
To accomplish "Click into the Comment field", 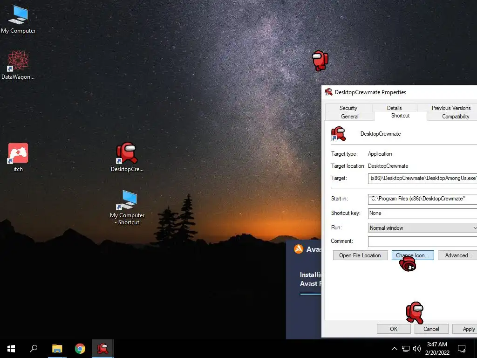I will tap(422, 241).
